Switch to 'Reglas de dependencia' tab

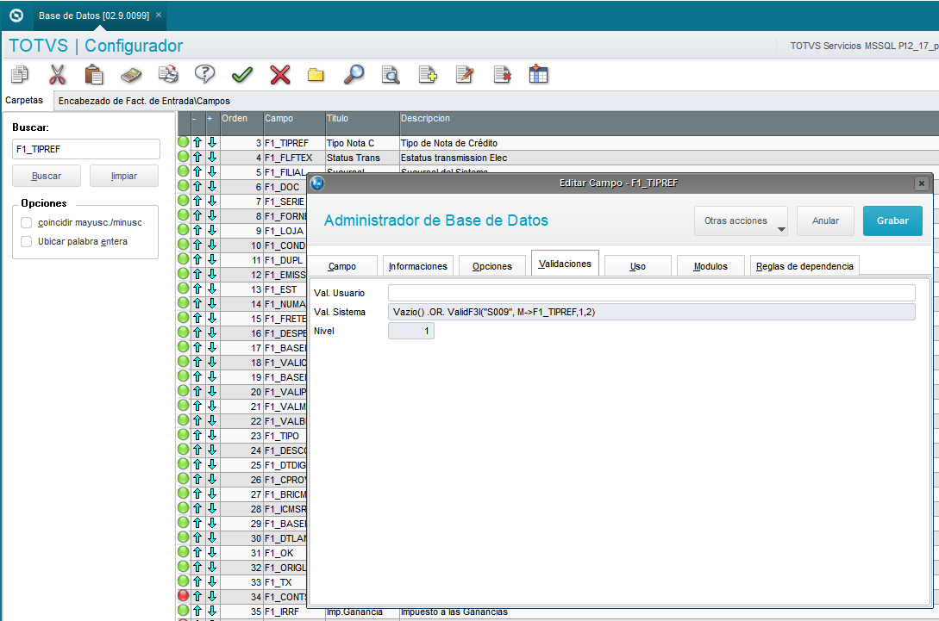tap(804, 266)
